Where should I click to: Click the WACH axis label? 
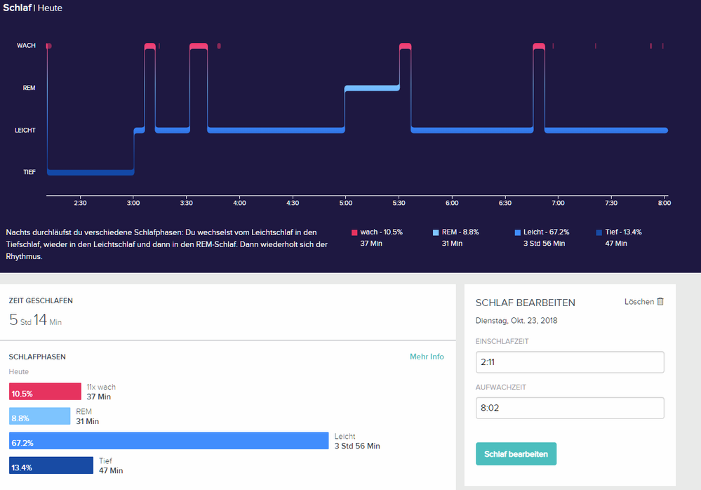27,46
